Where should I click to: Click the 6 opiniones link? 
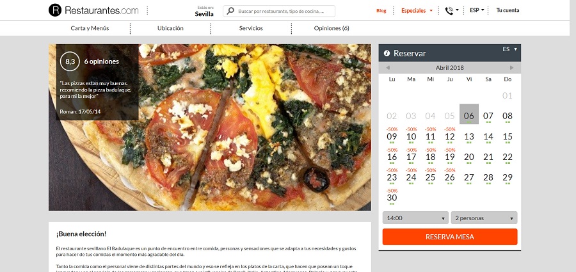[101, 61]
